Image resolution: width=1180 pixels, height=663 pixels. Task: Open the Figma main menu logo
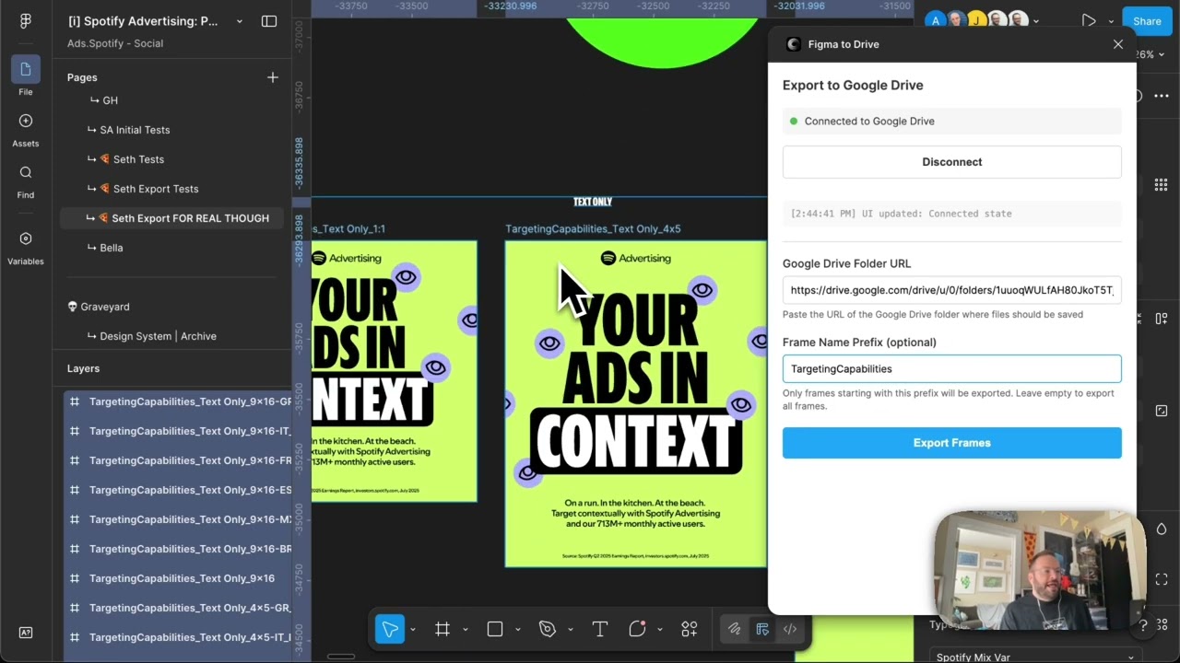(26, 21)
